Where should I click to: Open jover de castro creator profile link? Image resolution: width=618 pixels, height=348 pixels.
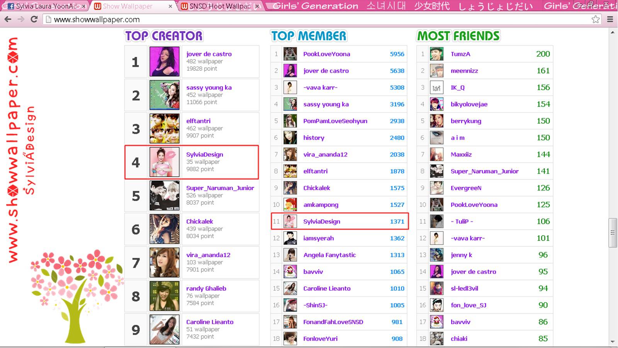[x=209, y=54]
